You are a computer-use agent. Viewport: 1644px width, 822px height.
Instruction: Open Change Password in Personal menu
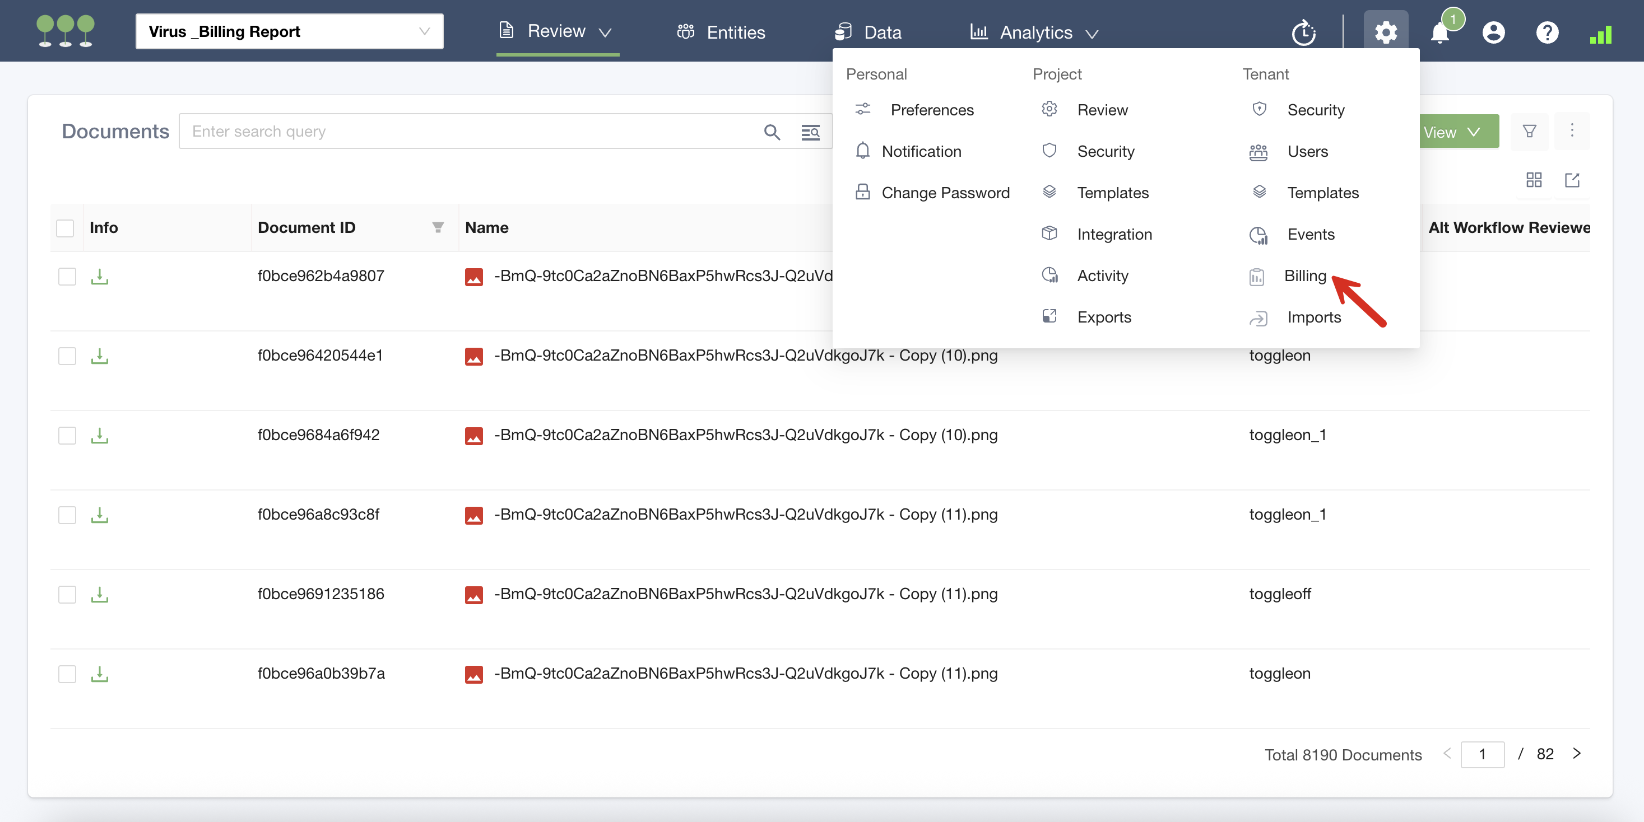[x=945, y=193]
